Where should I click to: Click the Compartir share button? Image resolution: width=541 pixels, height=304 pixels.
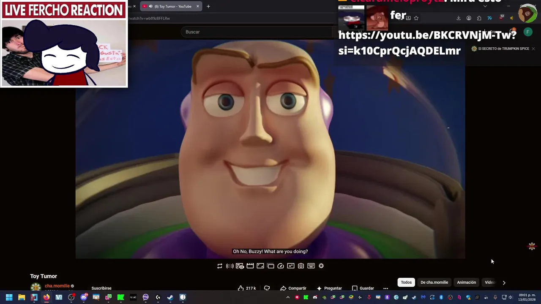pyautogui.click(x=293, y=288)
